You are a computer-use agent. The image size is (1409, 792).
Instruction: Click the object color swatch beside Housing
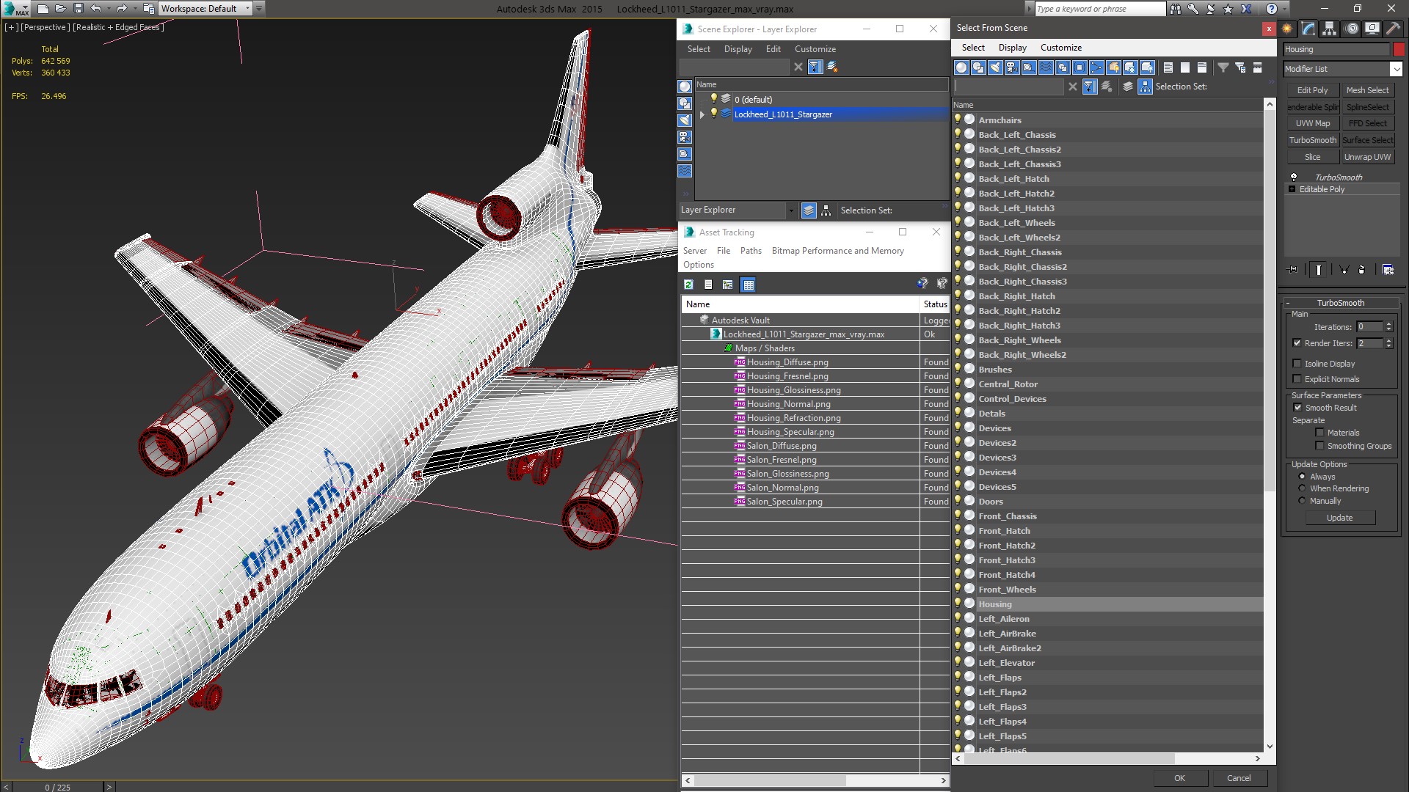[1399, 50]
